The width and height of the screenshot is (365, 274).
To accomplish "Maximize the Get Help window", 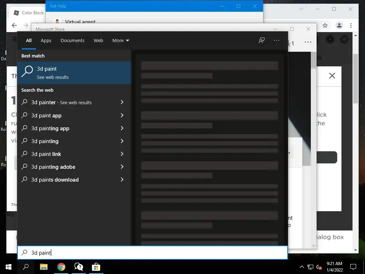I will 238,6.
